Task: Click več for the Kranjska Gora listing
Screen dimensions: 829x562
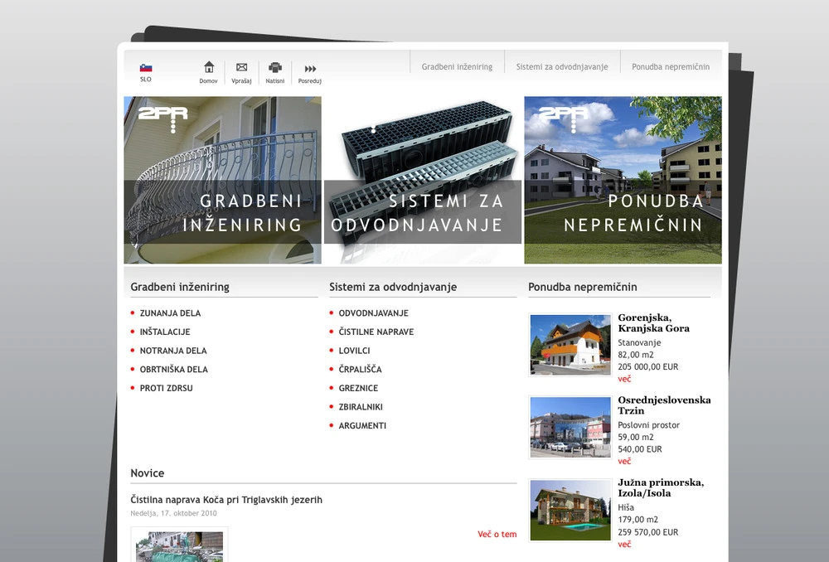Action: click(623, 378)
